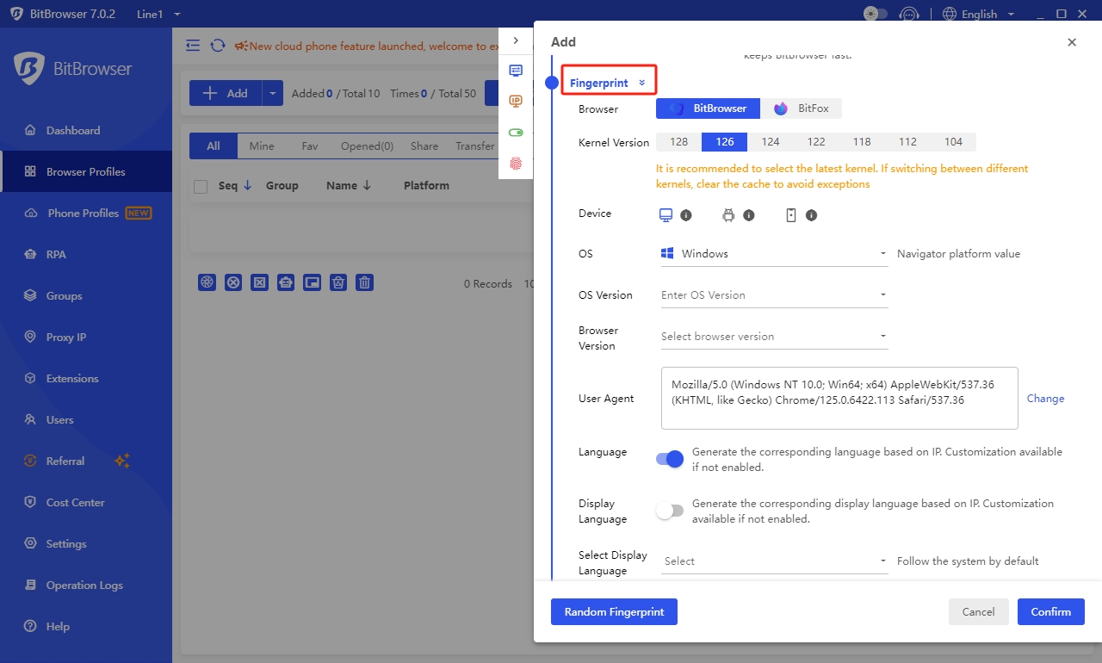
Task: Check the select-all checkbox in table header
Action: 201,186
